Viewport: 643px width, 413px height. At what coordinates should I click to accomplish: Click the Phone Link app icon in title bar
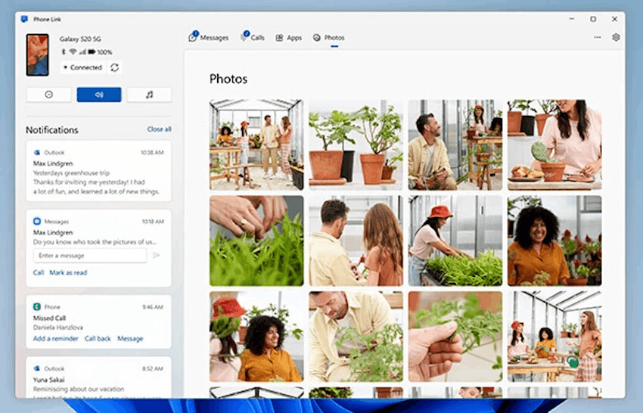[24, 19]
